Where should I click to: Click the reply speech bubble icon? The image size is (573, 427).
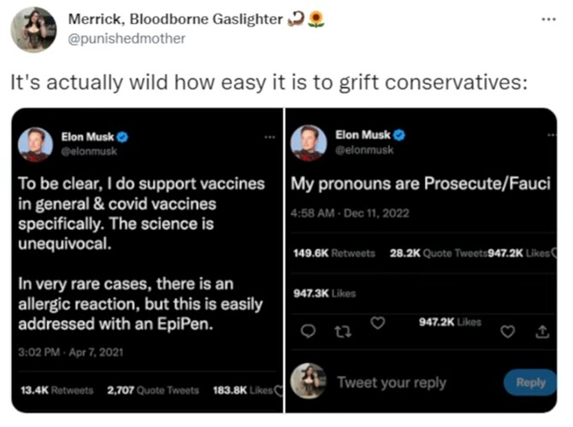(x=308, y=331)
